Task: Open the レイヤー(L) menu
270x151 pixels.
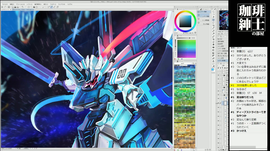Action: pyautogui.click(x=30, y=4)
